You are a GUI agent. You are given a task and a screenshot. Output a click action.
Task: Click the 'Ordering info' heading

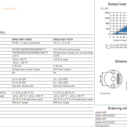click(118, 108)
